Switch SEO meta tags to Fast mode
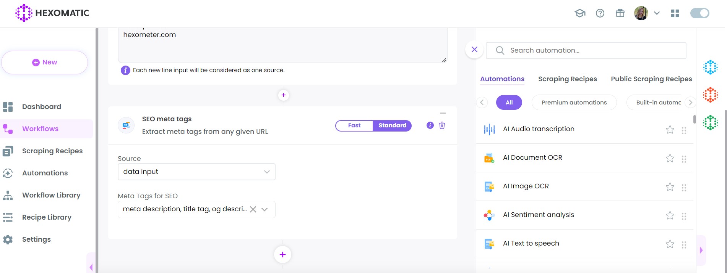727x273 pixels. tap(354, 125)
